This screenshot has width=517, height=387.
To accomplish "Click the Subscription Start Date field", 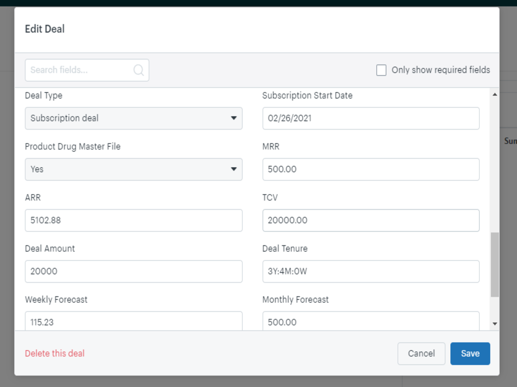I will coord(371,118).
